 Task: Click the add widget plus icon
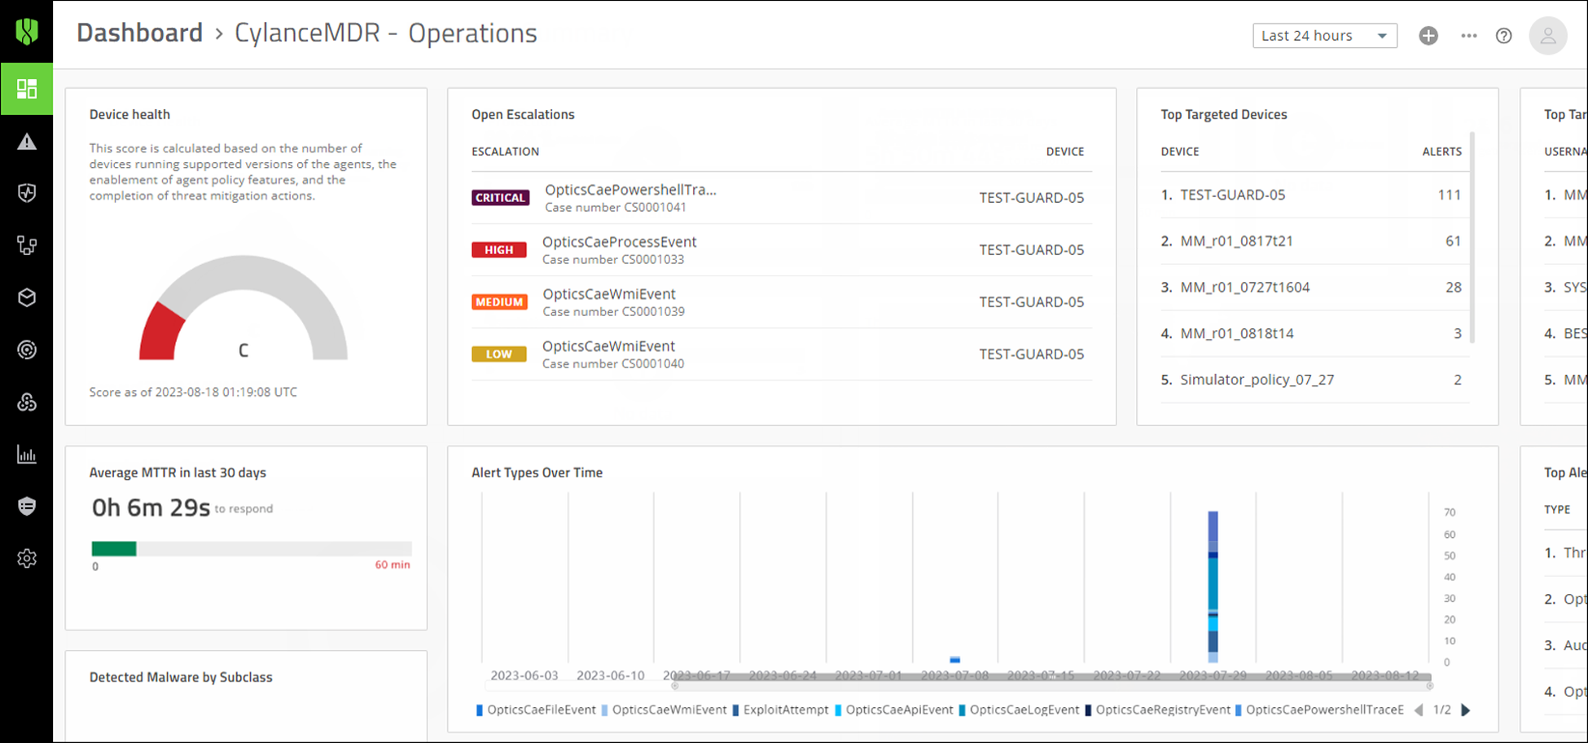point(1428,36)
